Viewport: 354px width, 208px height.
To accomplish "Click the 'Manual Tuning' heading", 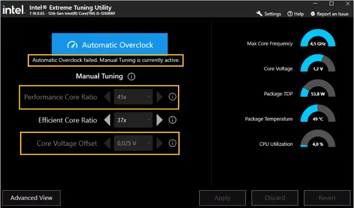I will coord(99,76).
